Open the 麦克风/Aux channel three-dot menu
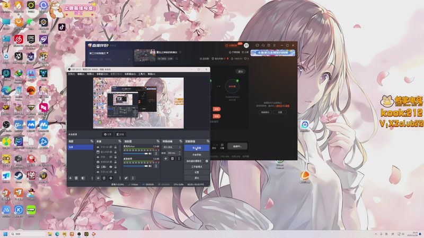Screen dimensions: 424x238 156,153
